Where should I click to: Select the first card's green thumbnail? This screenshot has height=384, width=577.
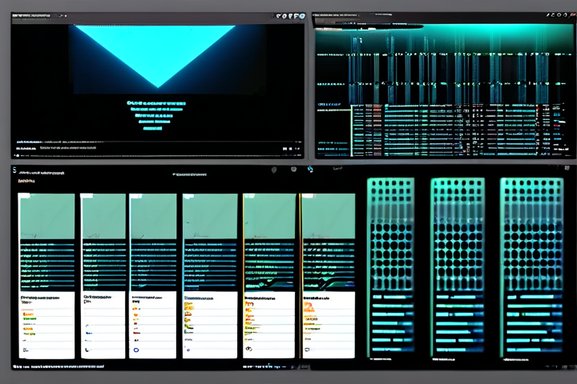coord(46,216)
